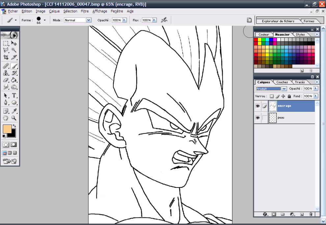Open the Filtre menu
This screenshot has width=326, height=225.
point(85,11)
